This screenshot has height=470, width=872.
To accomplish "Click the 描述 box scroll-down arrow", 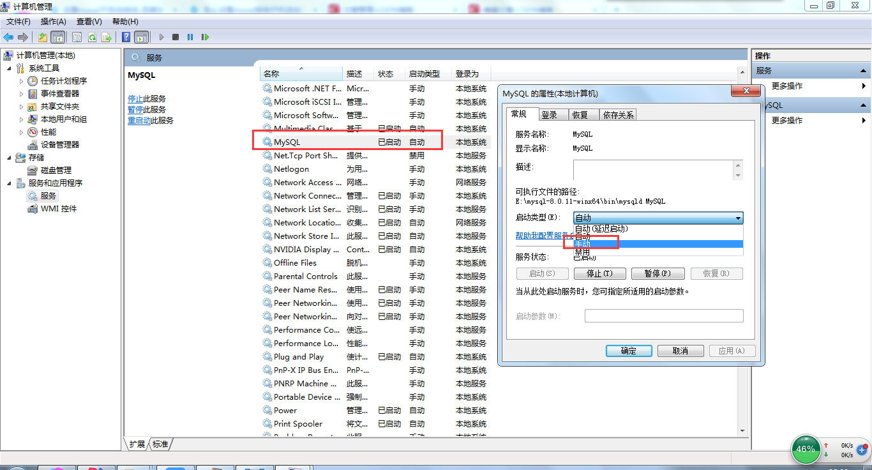I will click(739, 176).
